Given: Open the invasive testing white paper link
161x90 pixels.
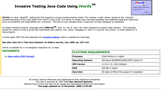Looking at the screenshot, I should click(x=51, y=37).
